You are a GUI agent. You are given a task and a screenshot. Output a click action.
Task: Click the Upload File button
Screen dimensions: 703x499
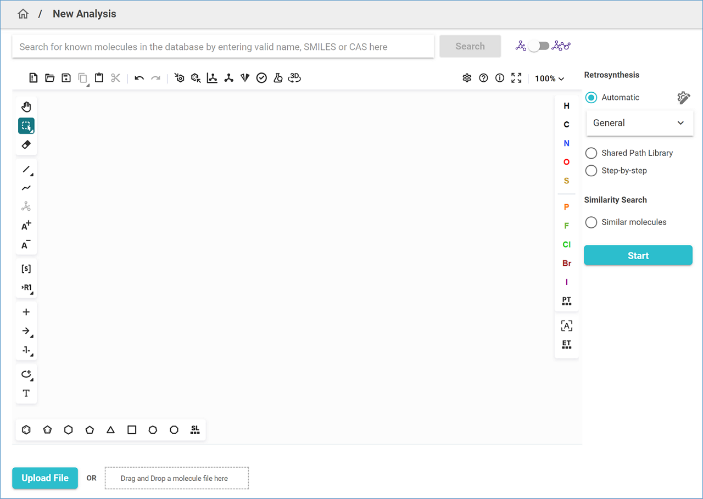pos(45,478)
